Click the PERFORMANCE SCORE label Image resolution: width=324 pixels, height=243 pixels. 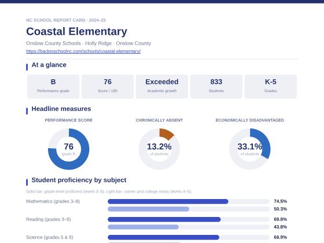coord(69,120)
